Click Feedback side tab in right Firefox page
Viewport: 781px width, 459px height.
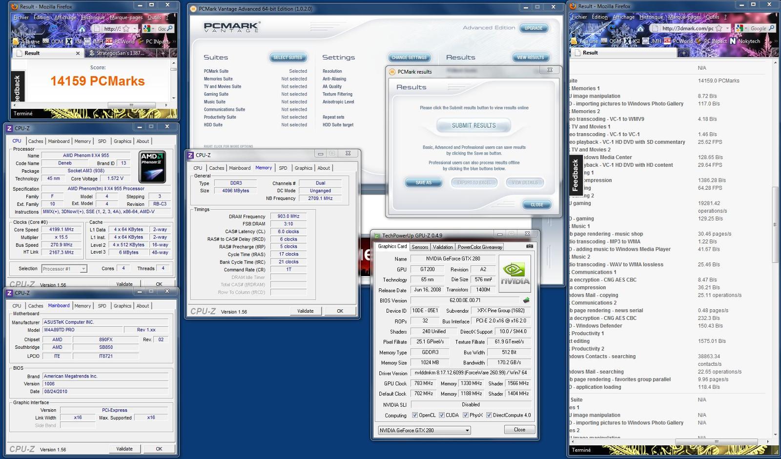[575, 175]
